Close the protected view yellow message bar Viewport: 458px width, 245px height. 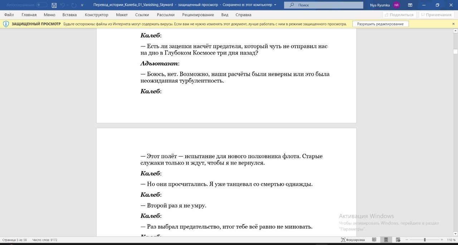pyautogui.click(x=453, y=24)
